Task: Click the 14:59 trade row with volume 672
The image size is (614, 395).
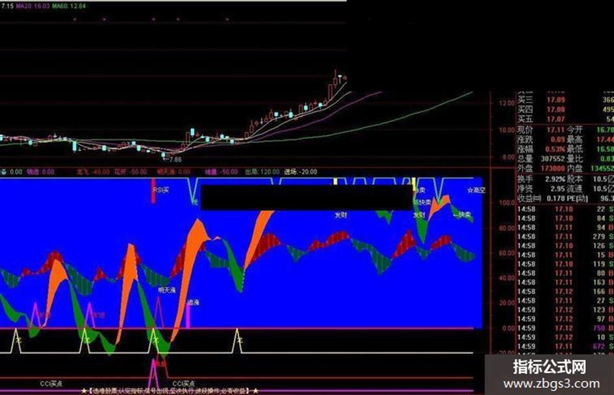Action: (x=565, y=346)
